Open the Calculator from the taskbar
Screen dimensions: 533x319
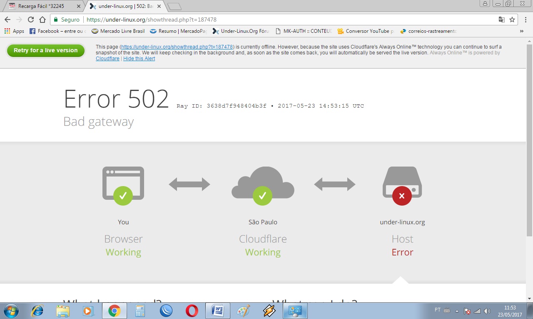[x=140, y=311]
